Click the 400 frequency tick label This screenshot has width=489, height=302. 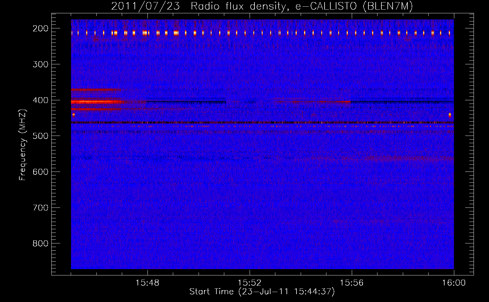click(x=40, y=100)
